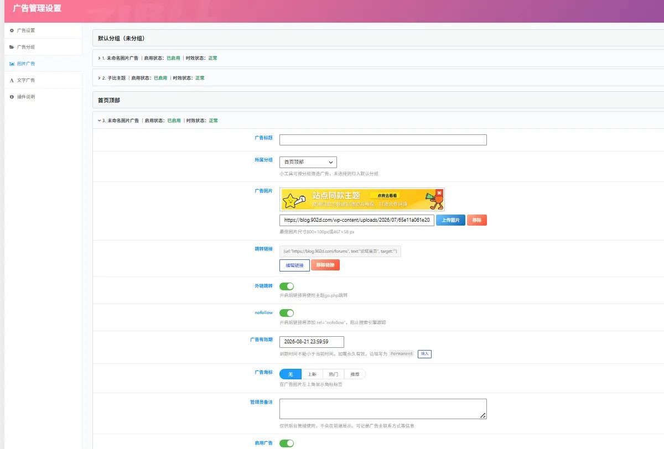Viewport: 664px width, 449px height.
Task: Click the 编辑链接 button
Action: tap(294, 265)
